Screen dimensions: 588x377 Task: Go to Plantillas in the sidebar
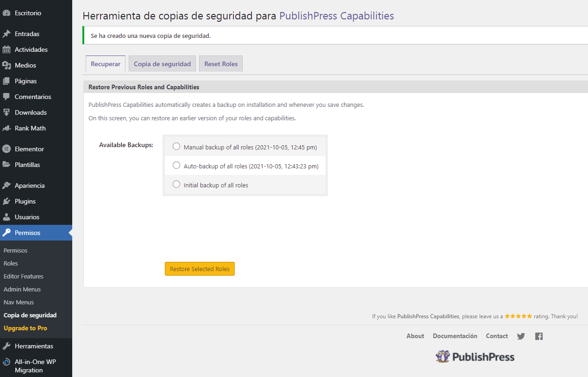[x=27, y=165]
